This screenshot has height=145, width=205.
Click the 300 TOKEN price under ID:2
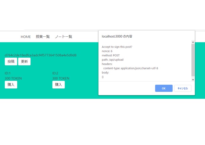coord(61,78)
